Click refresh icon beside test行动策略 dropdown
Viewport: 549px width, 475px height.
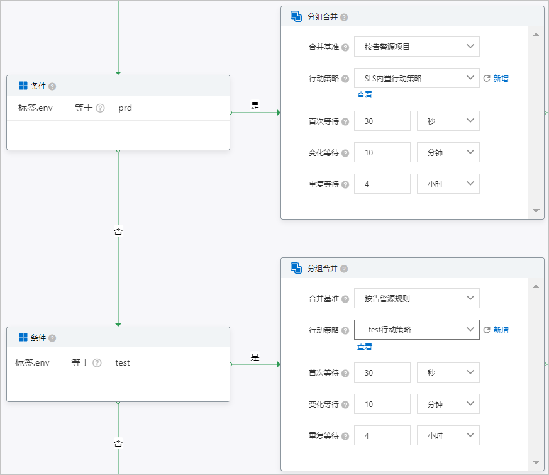487,330
